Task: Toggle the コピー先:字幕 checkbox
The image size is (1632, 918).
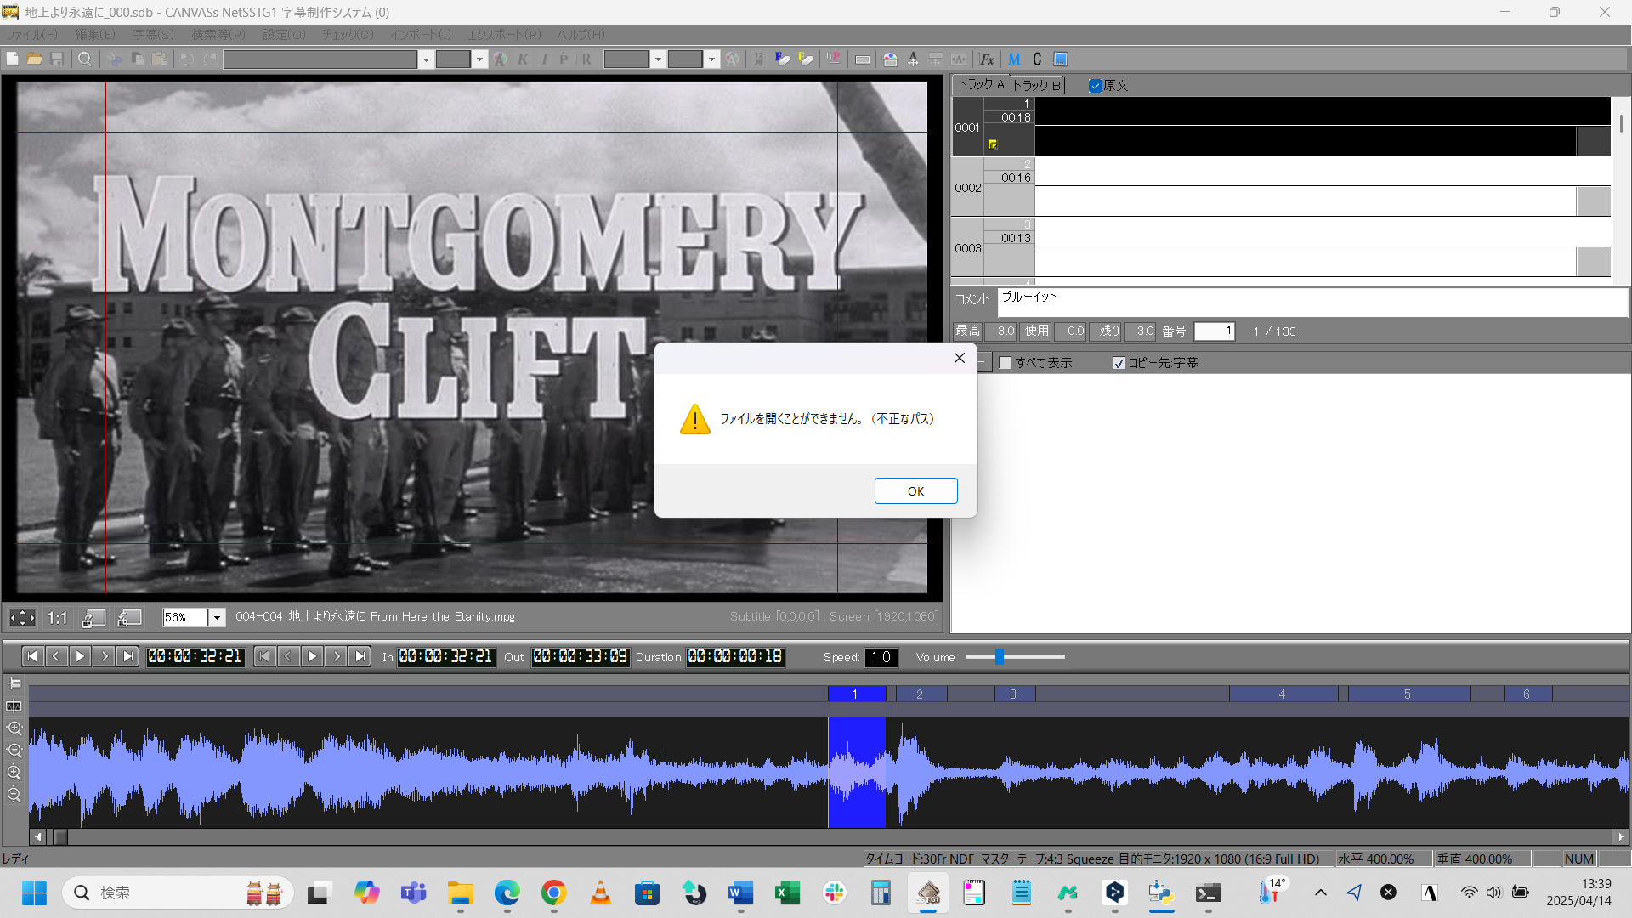Action: (x=1119, y=363)
